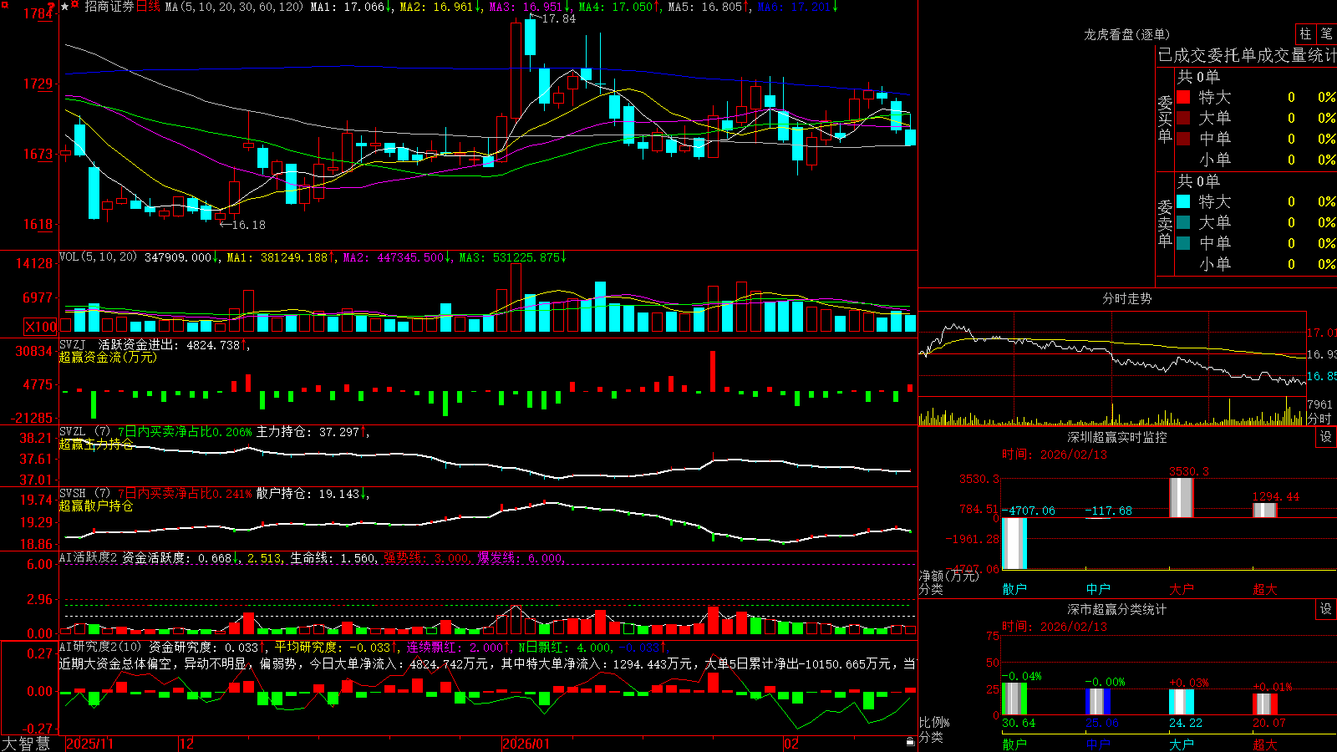
Task: Open settings 设 for 深市超赢分类统计
Action: tap(1326, 609)
